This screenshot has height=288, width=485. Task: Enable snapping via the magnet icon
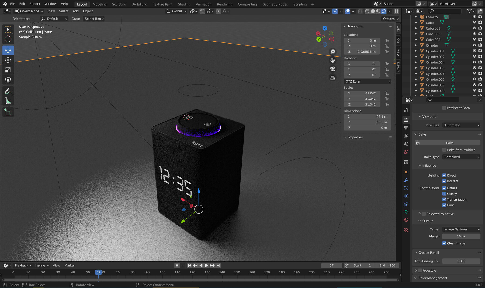[x=202, y=11]
